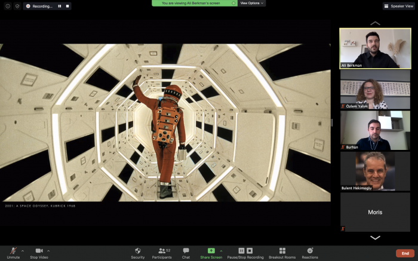This screenshot has height=261, width=418.
Task: Open Breakout Rooms
Action: click(x=282, y=253)
